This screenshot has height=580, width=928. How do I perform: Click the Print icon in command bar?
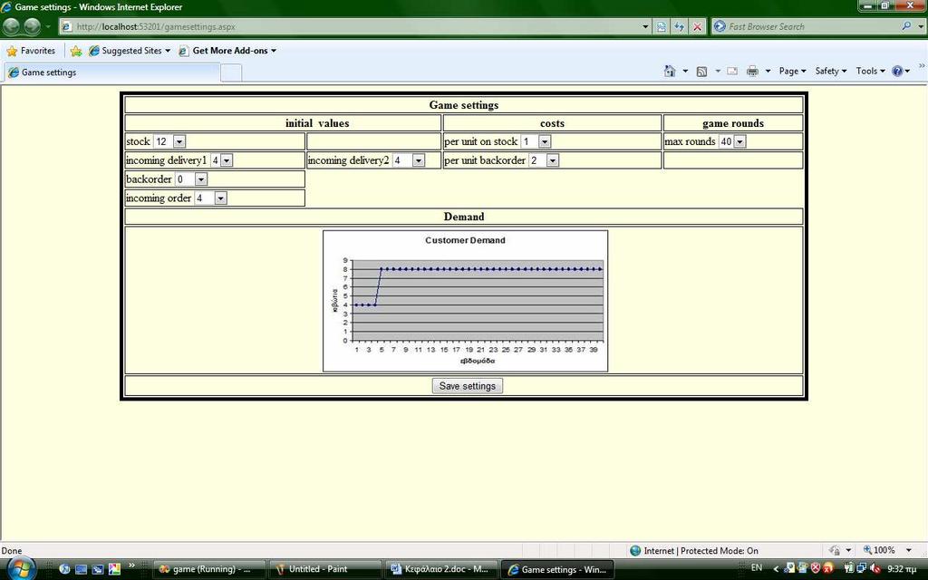click(752, 71)
